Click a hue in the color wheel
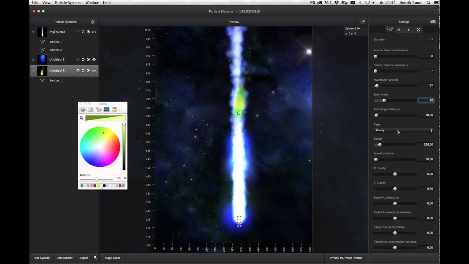 (100, 147)
